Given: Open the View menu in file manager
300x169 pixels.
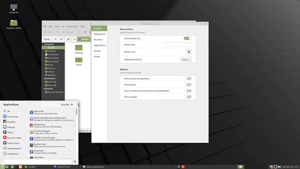Looking at the screenshot, I should 57,26.
